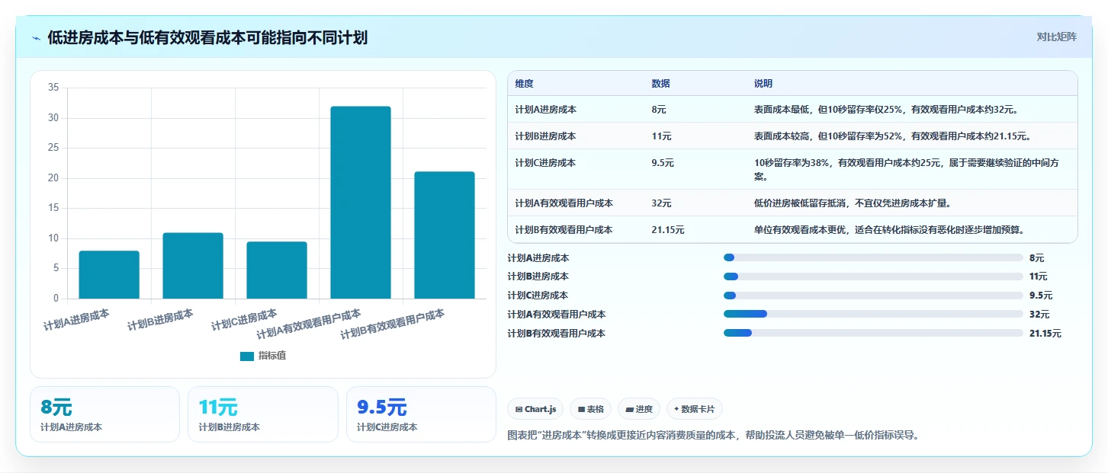Click the 8元 value in the table

(659, 110)
